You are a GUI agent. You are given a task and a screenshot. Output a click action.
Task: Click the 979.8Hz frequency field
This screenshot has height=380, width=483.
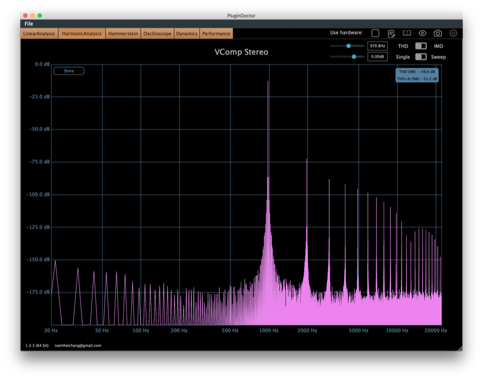point(377,46)
